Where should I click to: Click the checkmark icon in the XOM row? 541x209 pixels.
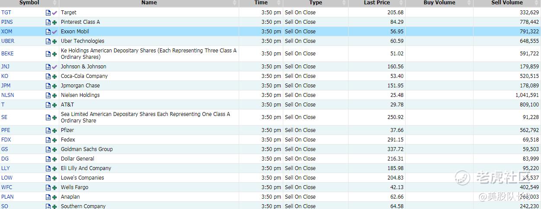[54, 32]
